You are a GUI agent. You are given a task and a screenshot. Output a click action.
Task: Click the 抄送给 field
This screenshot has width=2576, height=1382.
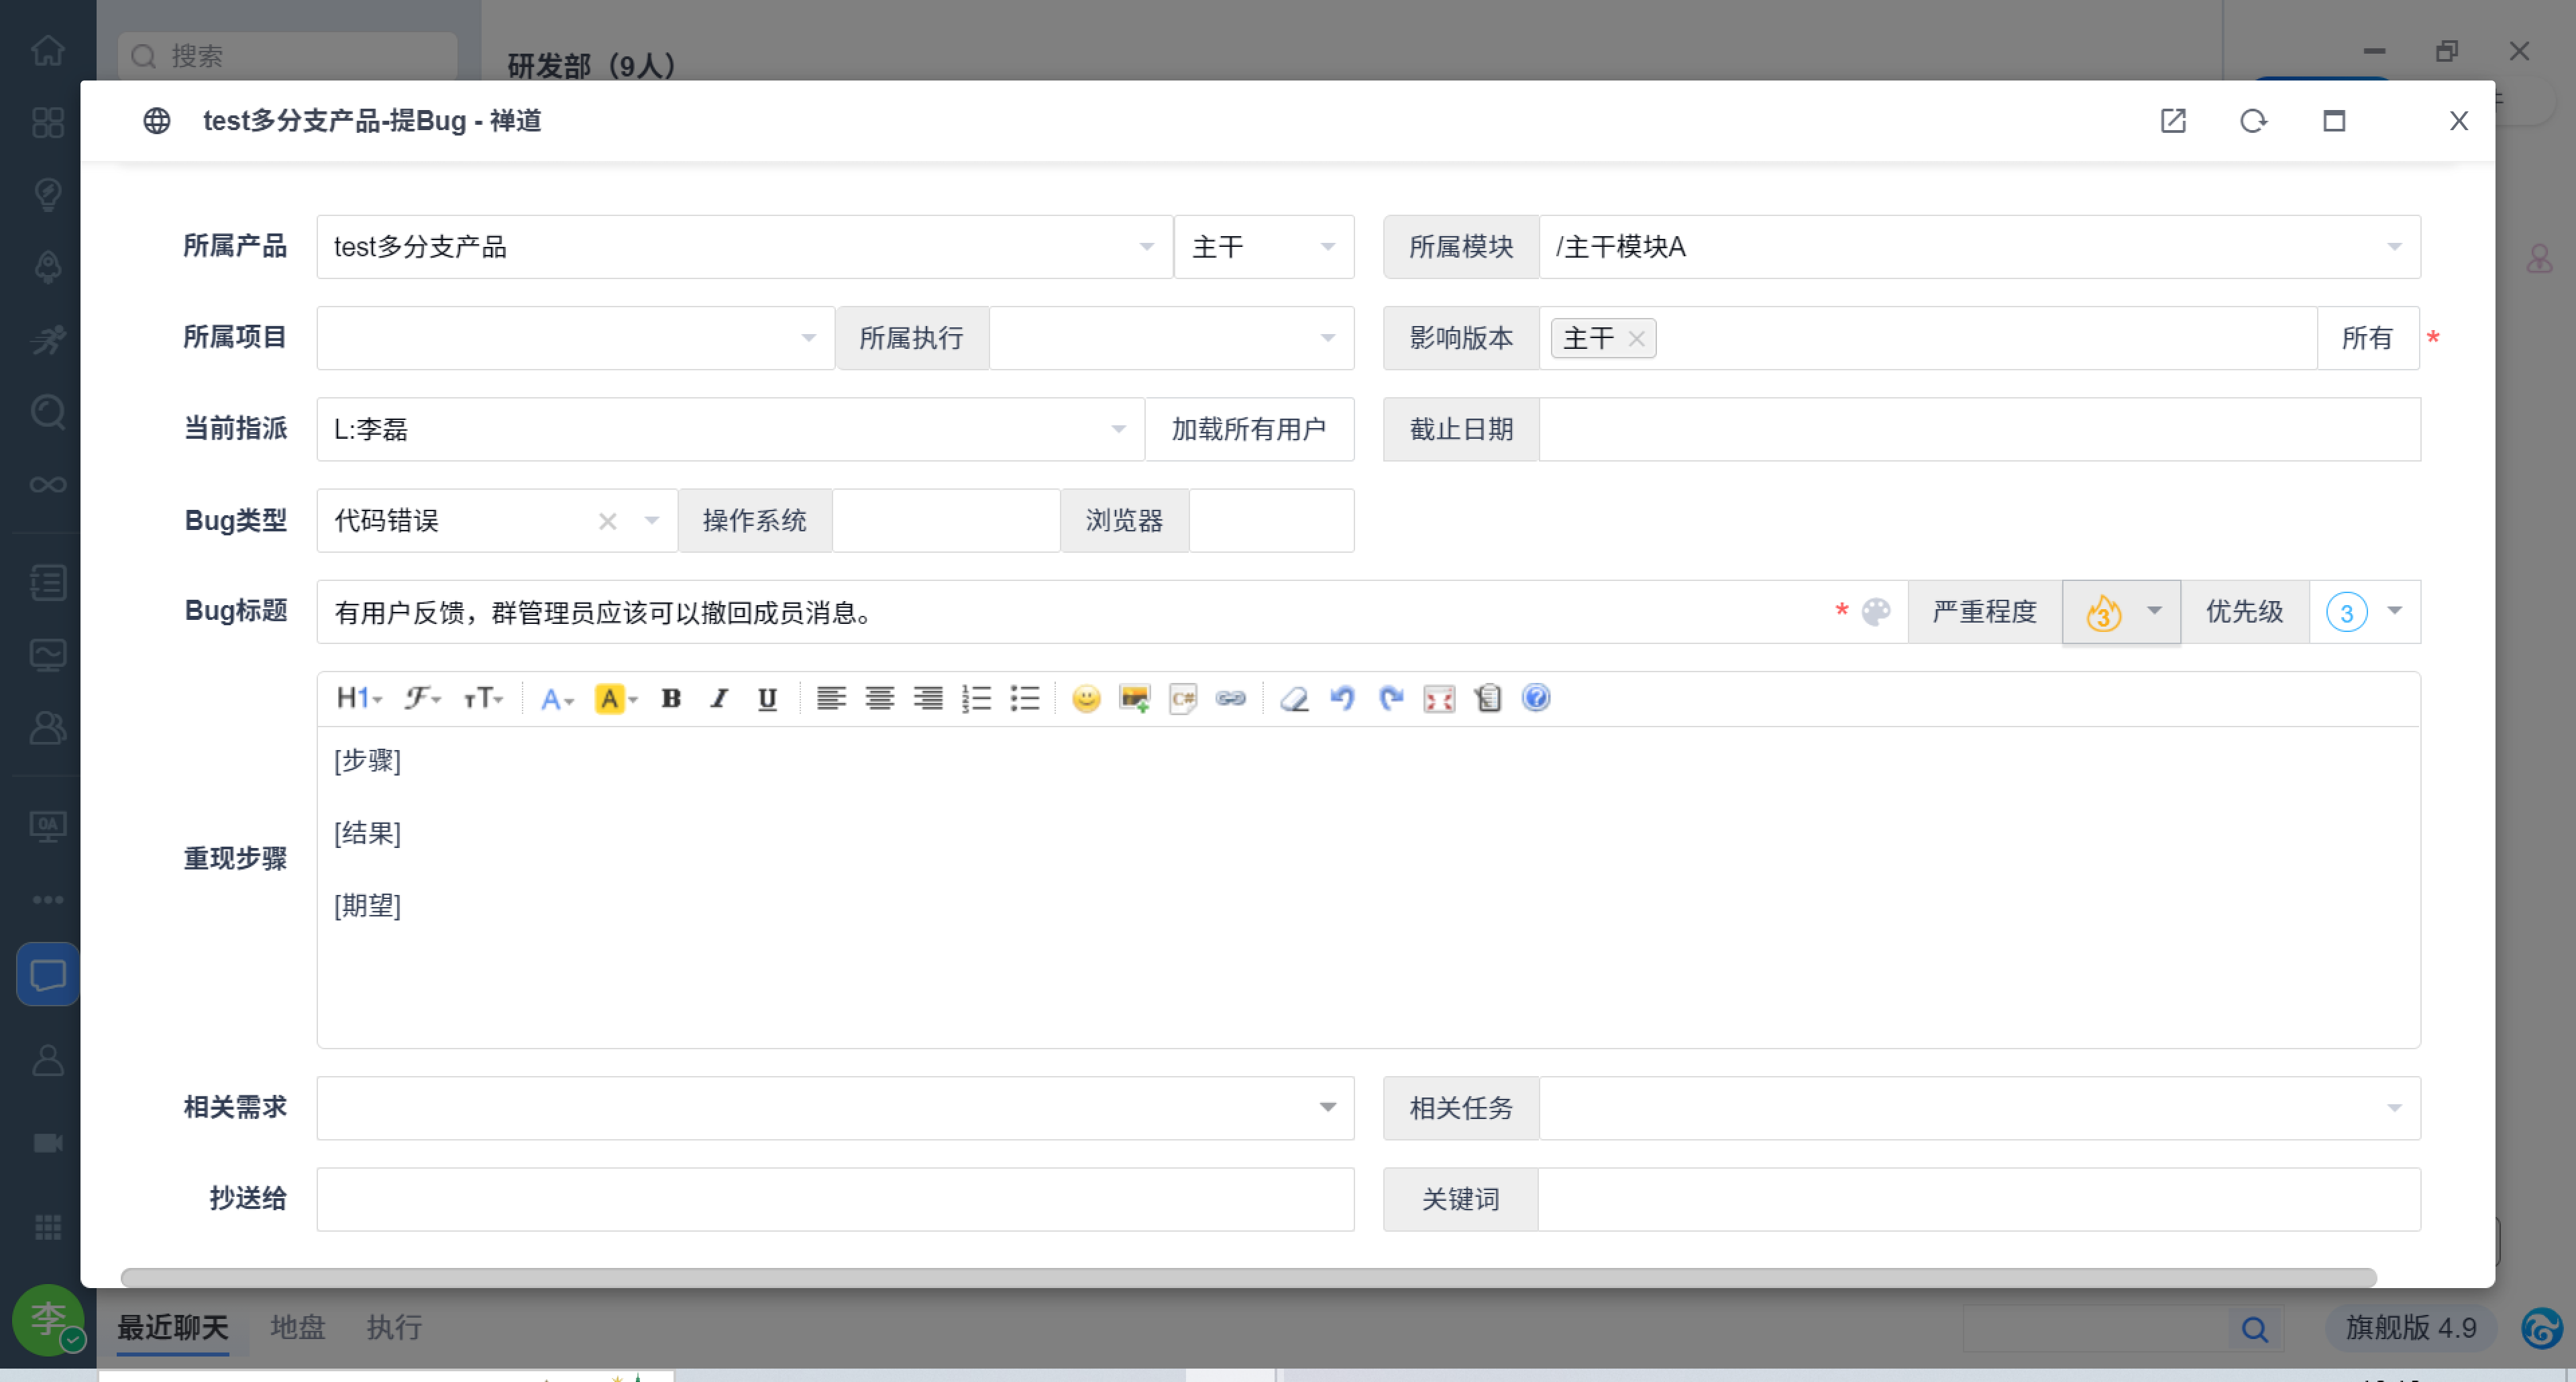point(835,1199)
